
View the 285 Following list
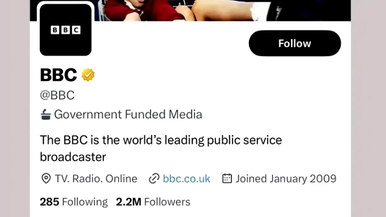tap(73, 202)
